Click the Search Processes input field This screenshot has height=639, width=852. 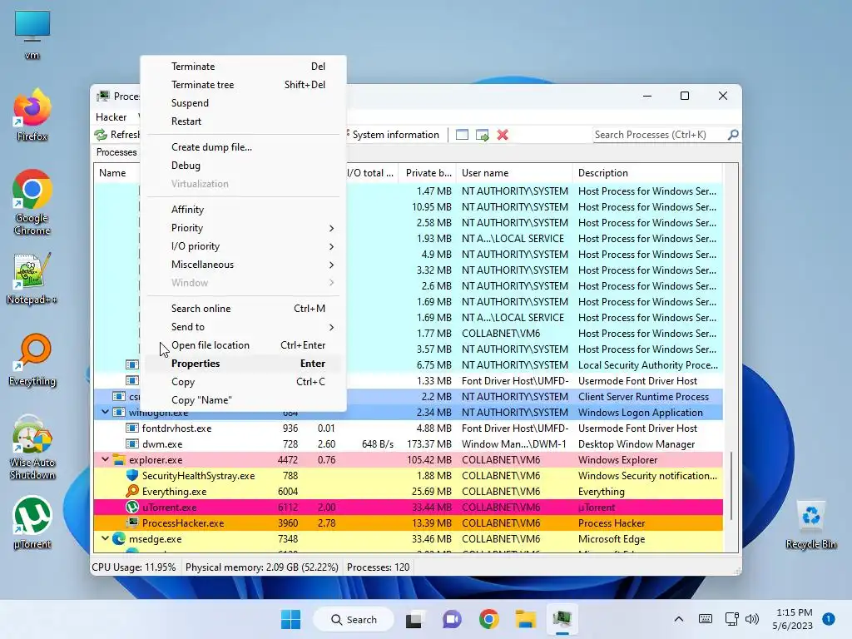click(x=660, y=135)
